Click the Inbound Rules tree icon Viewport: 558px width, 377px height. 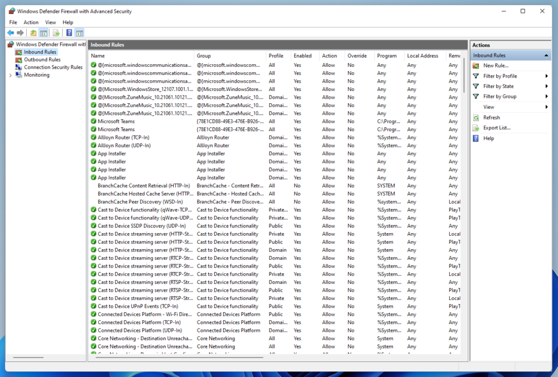[x=18, y=52]
